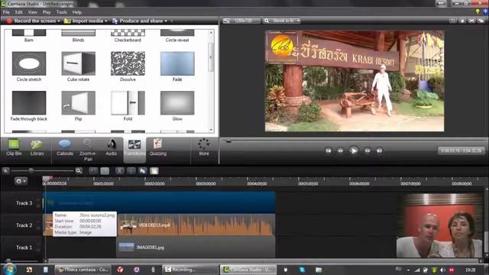Expand the Import media dropdown arrow
Image resolution: width=489 pixels, height=275 pixels.
click(106, 21)
